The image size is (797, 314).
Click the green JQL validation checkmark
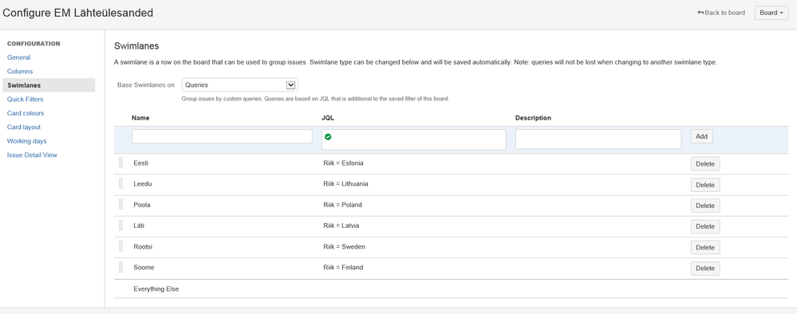[328, 136]
